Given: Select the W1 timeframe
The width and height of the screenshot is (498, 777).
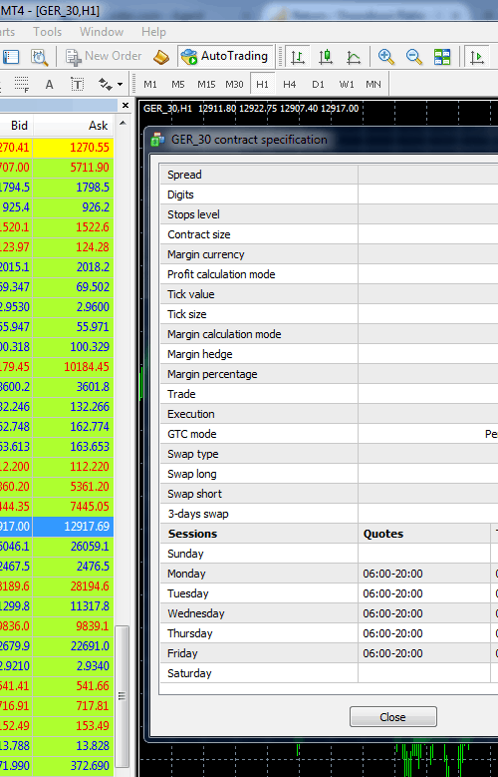Looking at the screenshot, I should click(346, 84).
